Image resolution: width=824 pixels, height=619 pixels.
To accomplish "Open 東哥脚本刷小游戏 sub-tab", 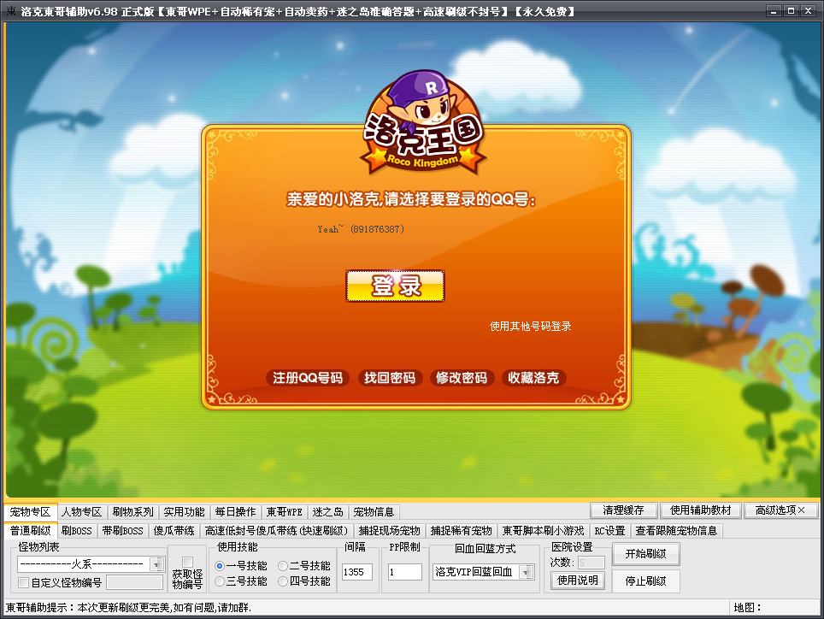I will coord(544,531).
